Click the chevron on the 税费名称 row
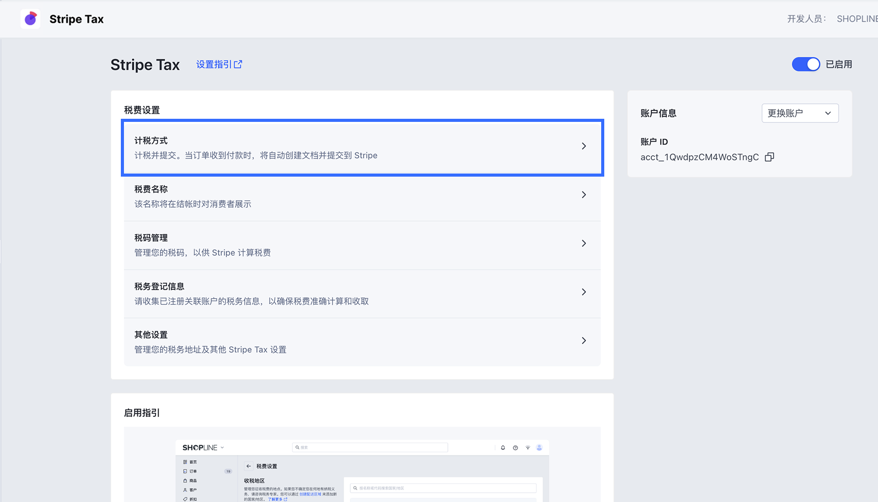 (x=584, y=195)
